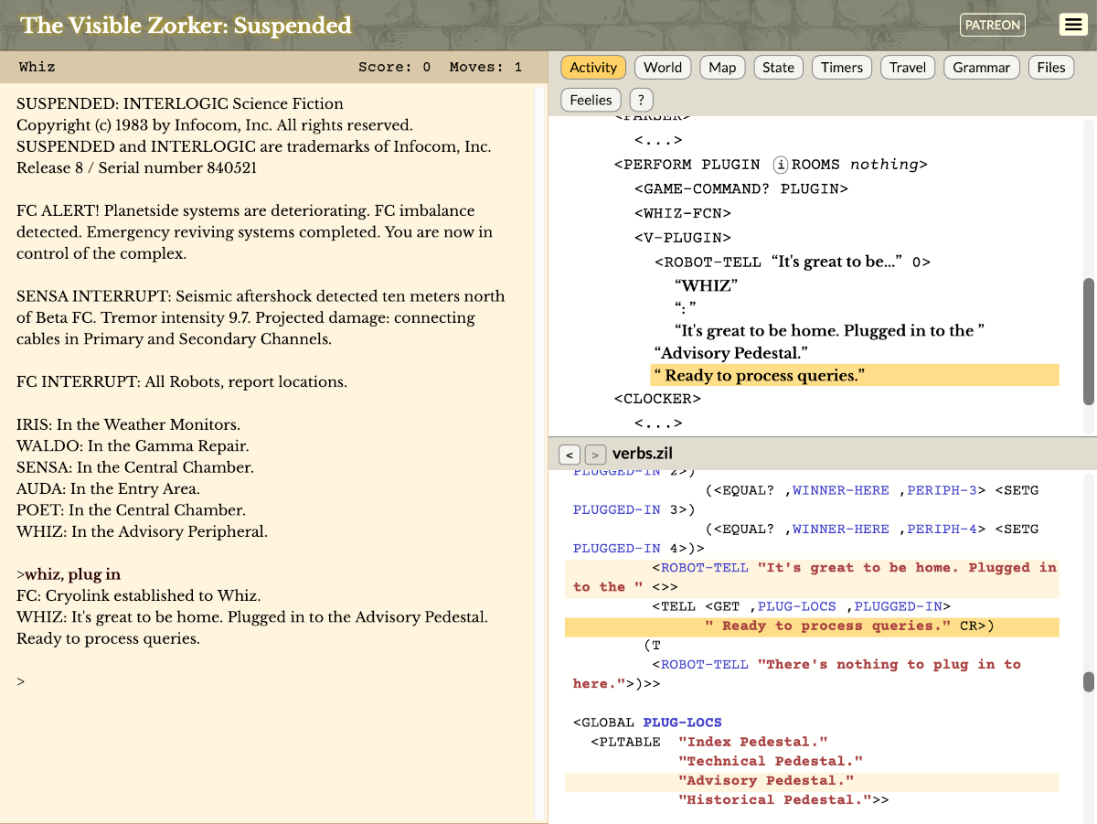Click "FC: Cryolink established to Whiz." line
1097x824 pixels.
(x=138, y=595)
